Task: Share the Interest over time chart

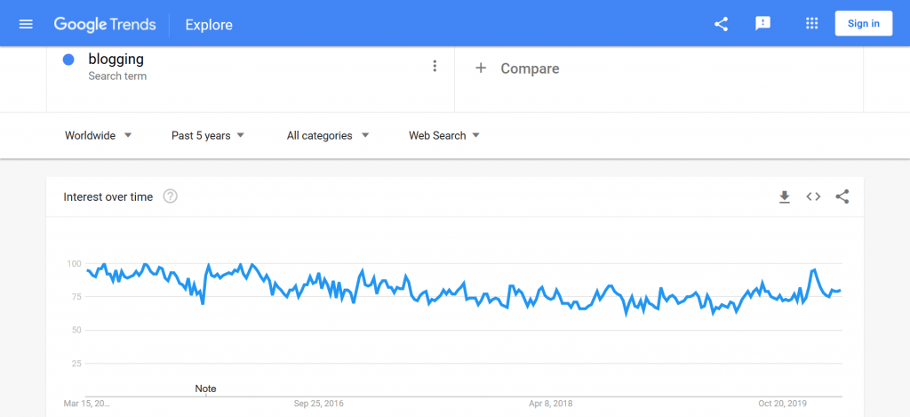Action: [x=842, y=196]
